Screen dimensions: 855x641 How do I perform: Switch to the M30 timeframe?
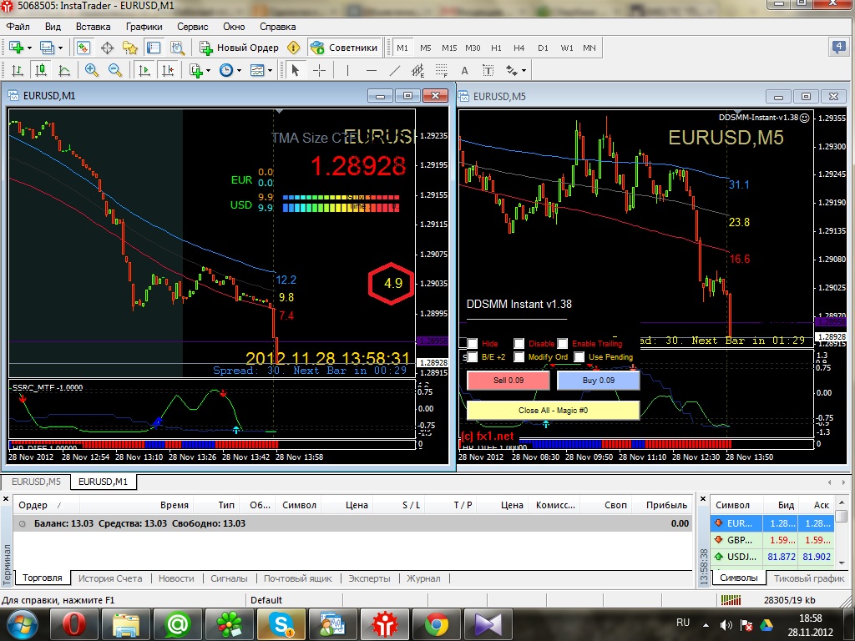(473, 48)
